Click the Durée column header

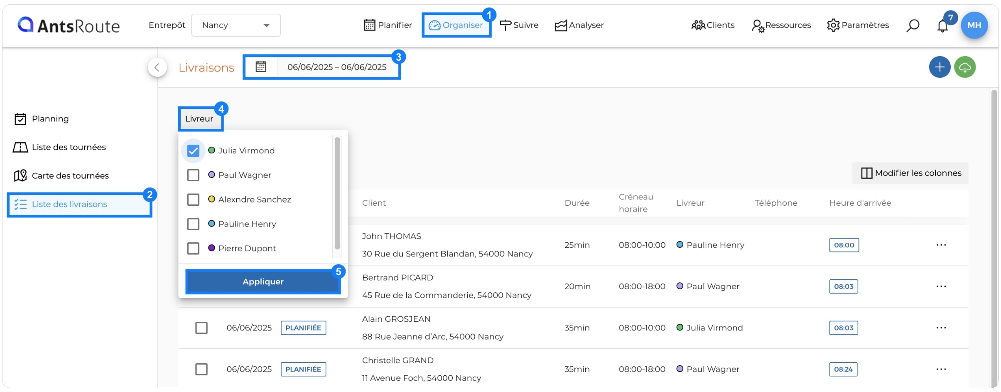[577, 203]
